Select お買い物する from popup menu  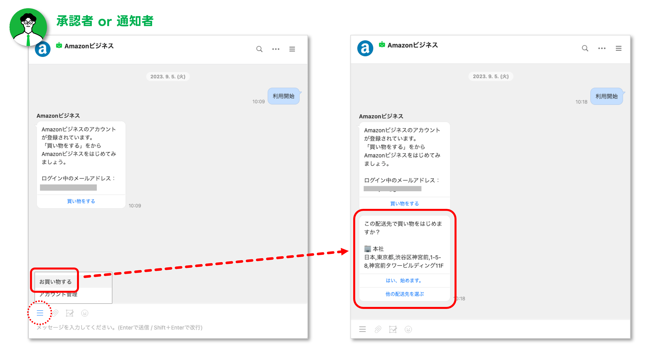point(55,282)
